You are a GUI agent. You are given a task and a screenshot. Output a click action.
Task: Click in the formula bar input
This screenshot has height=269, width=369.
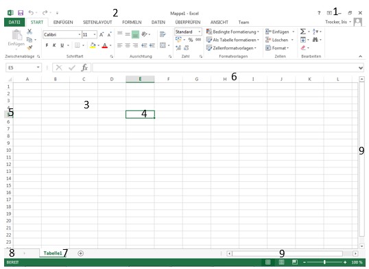[225, 68]
